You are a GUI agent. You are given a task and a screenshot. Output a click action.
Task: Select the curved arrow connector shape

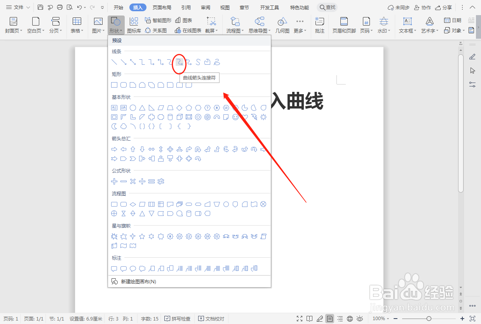click(x=179, y=62)
